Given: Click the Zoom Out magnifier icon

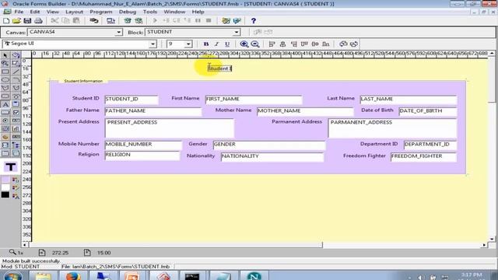Looking at the screenshot, I should click(x=255, y=44).
